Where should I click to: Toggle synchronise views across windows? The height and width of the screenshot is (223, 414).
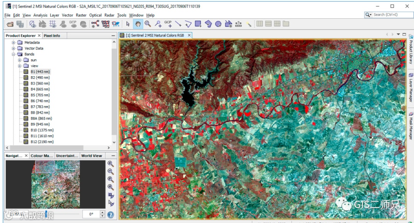tap(111, 195)
